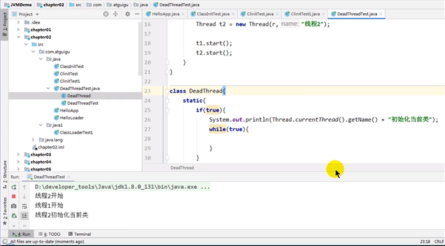
Task: Fold the static block at line 24
Action: (167, 101)
